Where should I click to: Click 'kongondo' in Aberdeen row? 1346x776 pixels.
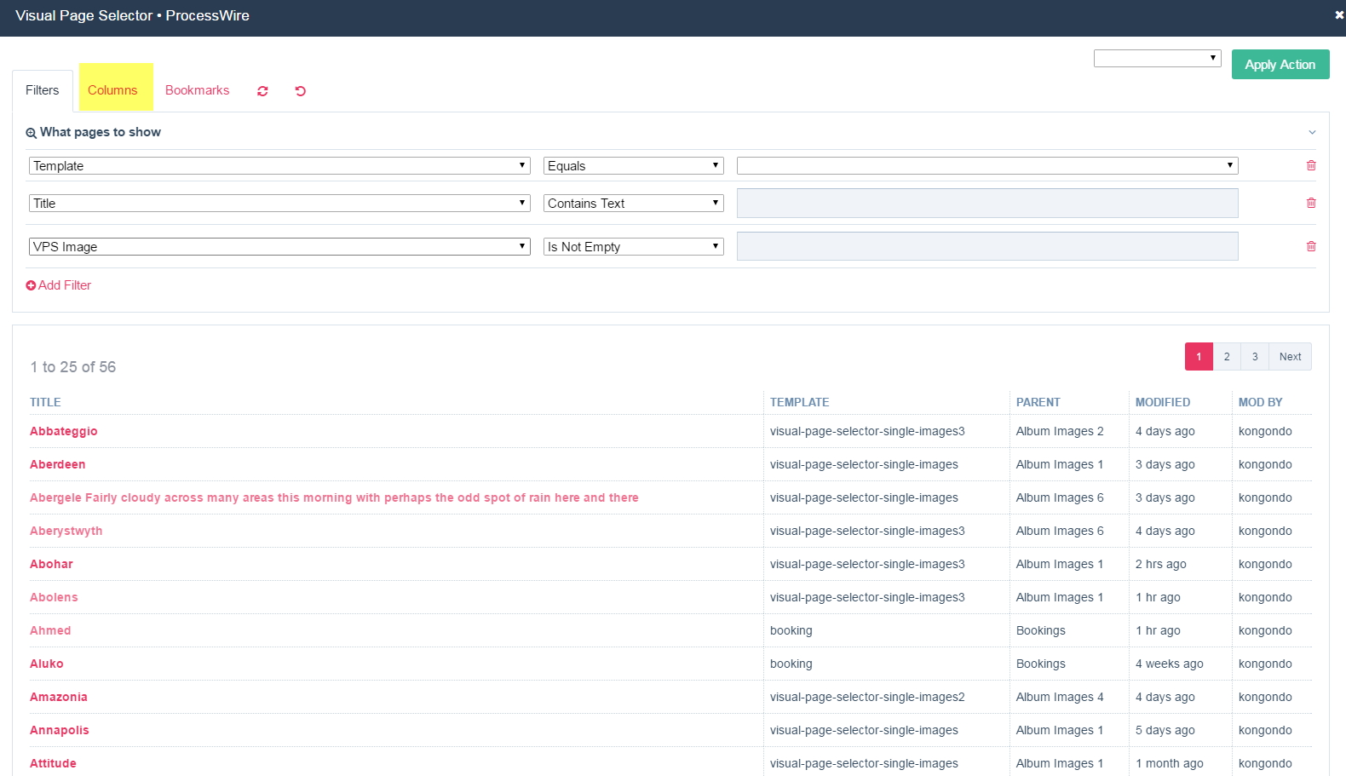(x=1265, y=464)
